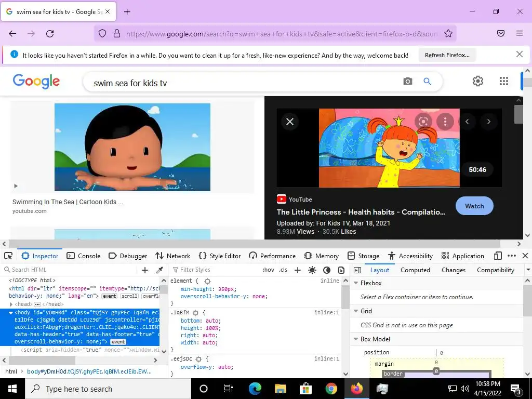Open Google quick settings gear
Viewport: 532px width, 399px height.
[x=478, y=81]
